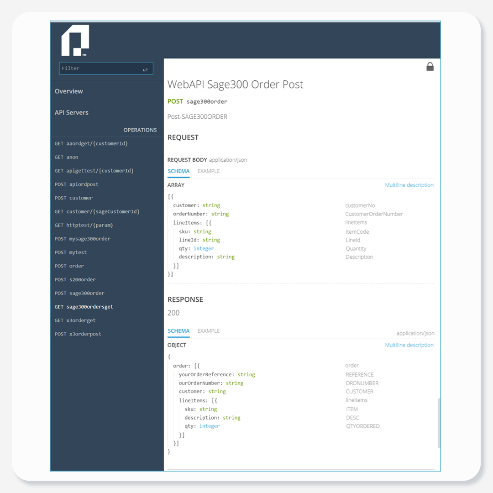Click the QTYORDERED description
The image size is (493, 493).
(363, 426)
